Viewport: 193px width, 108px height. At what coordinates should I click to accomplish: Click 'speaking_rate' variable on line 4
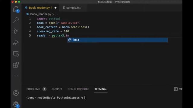(48, 31)
